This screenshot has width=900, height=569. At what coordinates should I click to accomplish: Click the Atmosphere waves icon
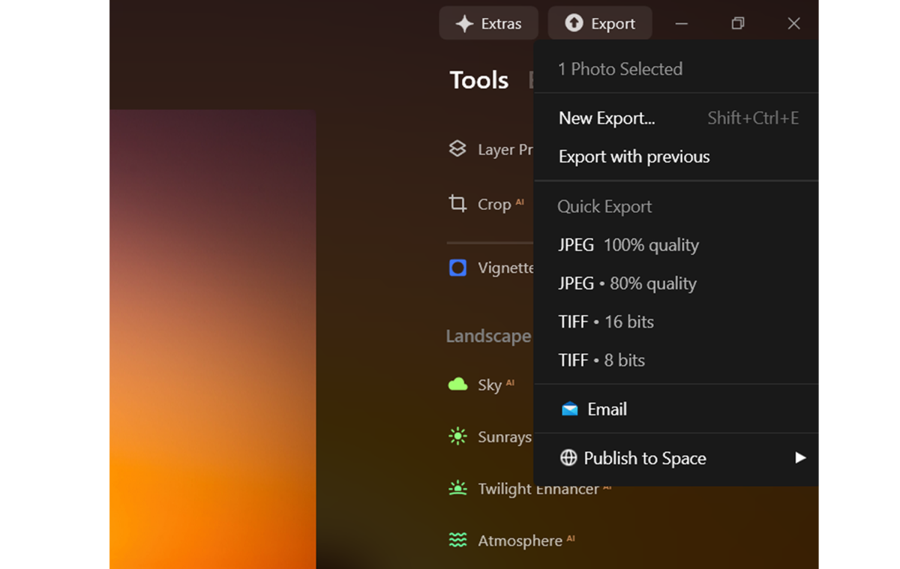(457, 540)
